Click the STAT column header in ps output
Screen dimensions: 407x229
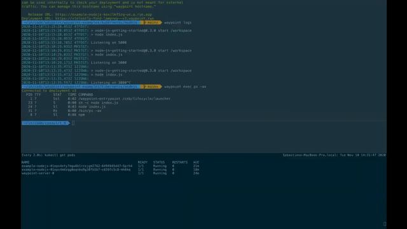click(x=57, y=95)
